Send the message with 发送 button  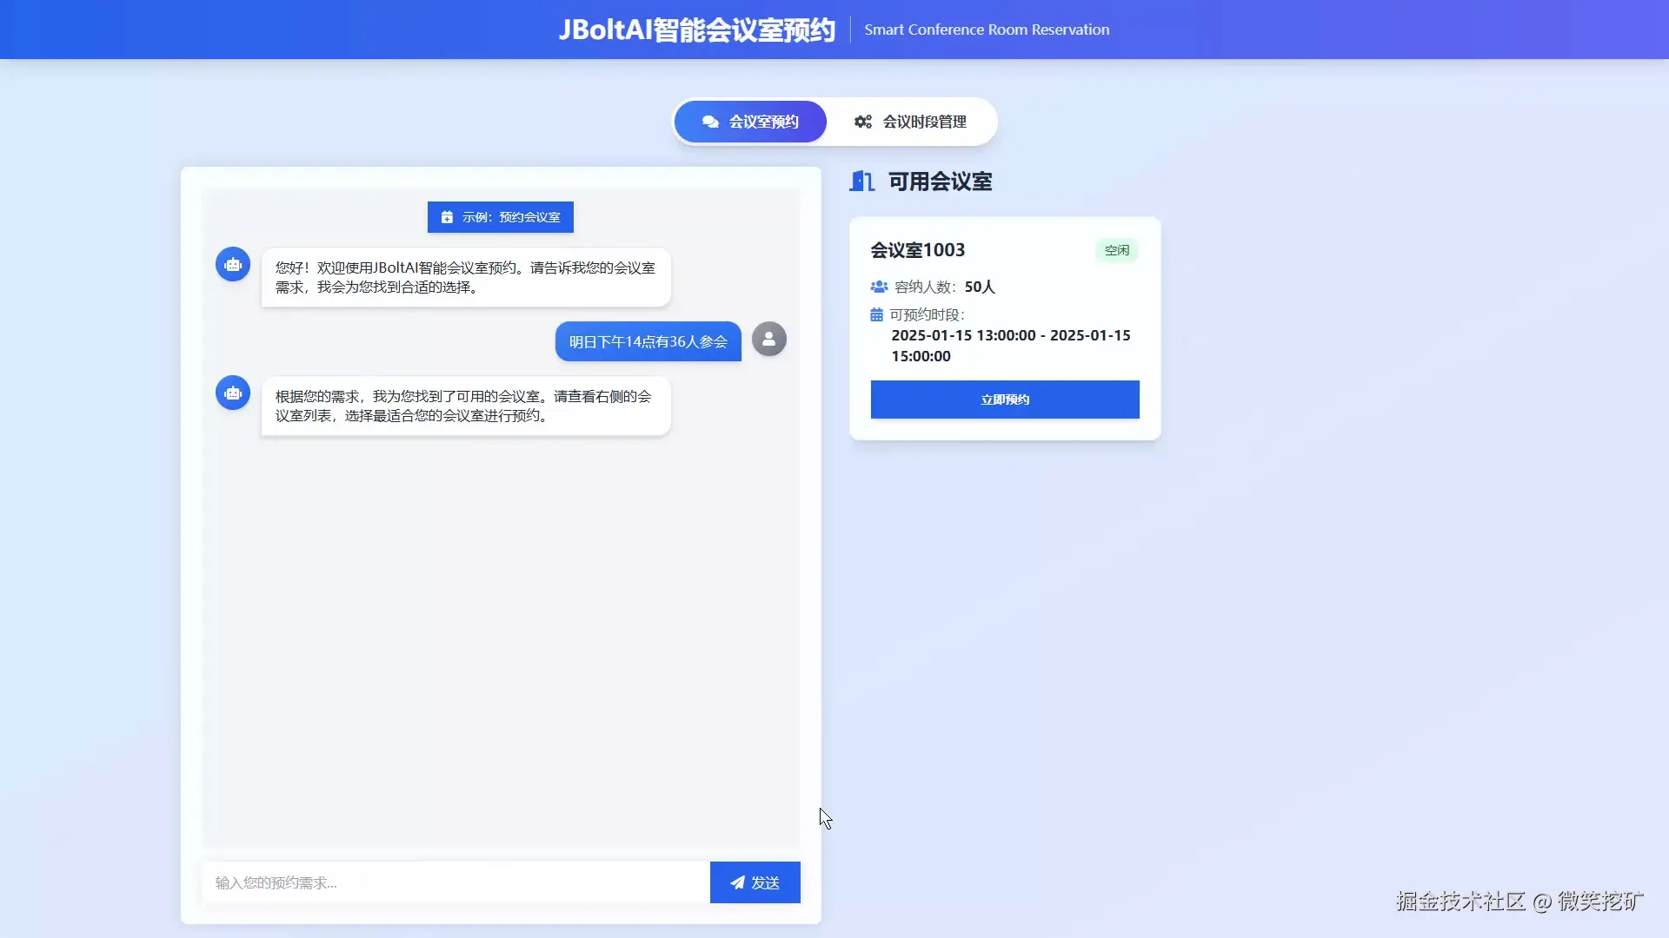[x=755, y=882]
